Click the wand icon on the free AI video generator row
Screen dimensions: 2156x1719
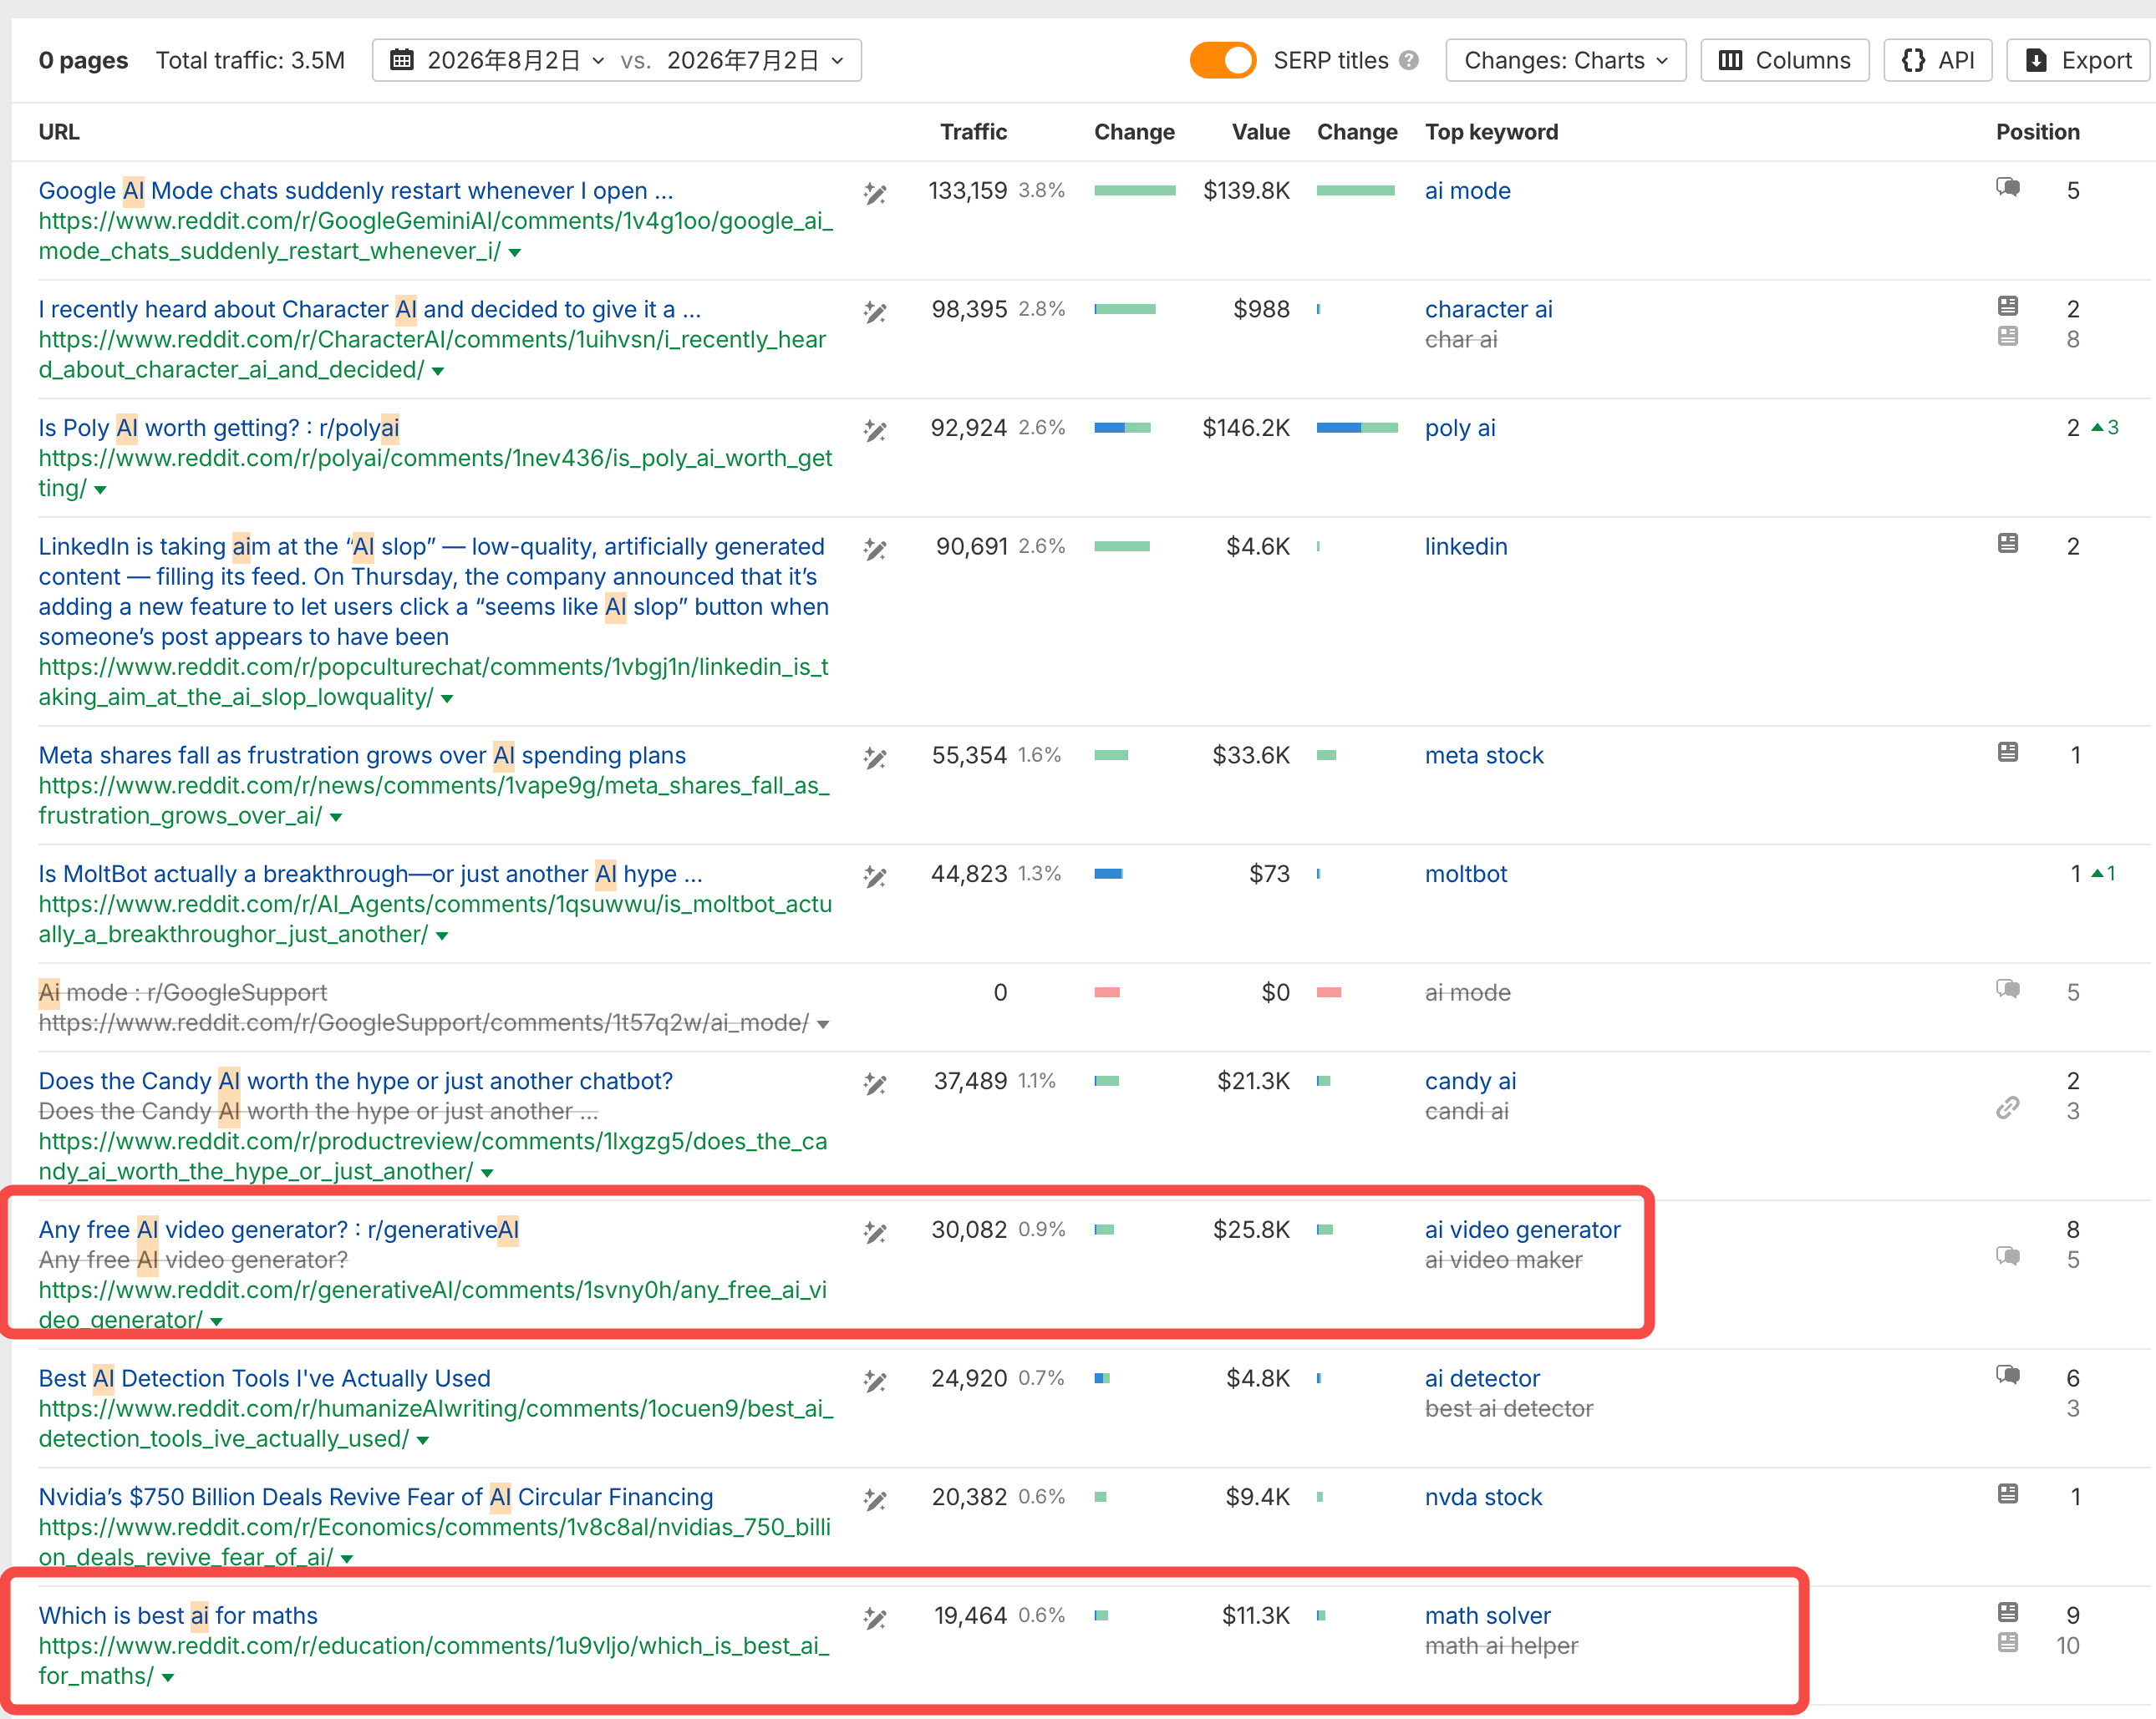(x=875, y=1232)
